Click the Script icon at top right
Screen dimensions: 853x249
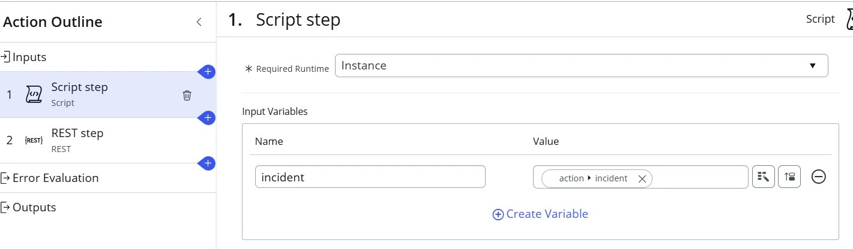point(849,19)
